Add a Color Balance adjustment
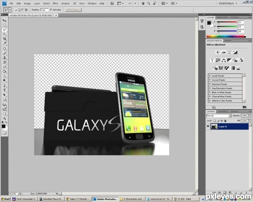This screenshot has width=253, height=202. [x=223, y=60]
